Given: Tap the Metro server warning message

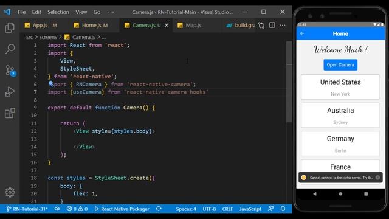Looking at the screenshot, I should [x=341, y=178].
